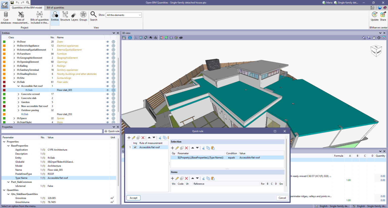This screenshot has width=388, height=208.
Task: Select the Quantities of the BIM model tab
Action: pos(27,8)
